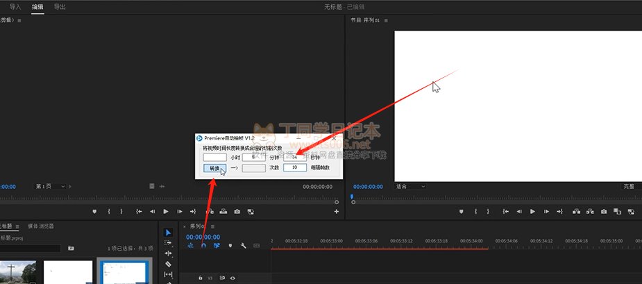Viewport: 642px width, 284px height.
Task: Select the Razor tool
Action: 168,264
